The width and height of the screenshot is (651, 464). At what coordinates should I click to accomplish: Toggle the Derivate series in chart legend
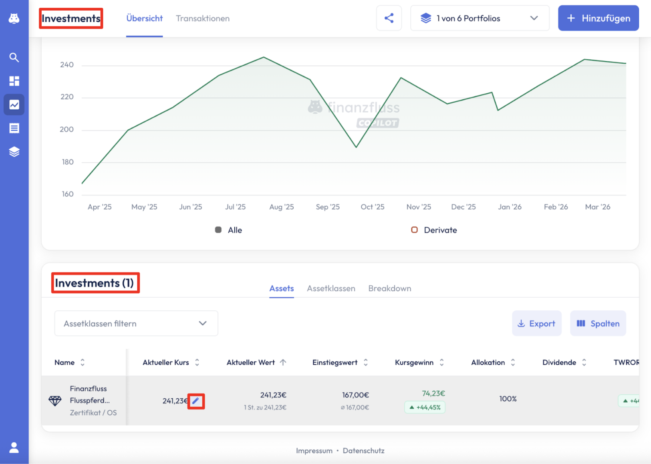(434, 230)
